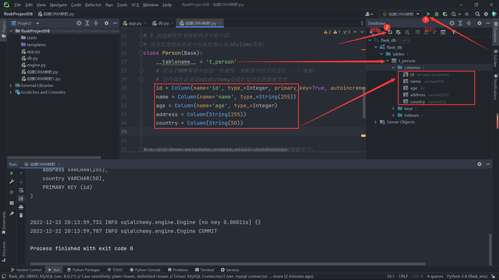Open the Refactor menu
Image resolution: width=499 pixels, height=280 pixels.
click(93, 5)
